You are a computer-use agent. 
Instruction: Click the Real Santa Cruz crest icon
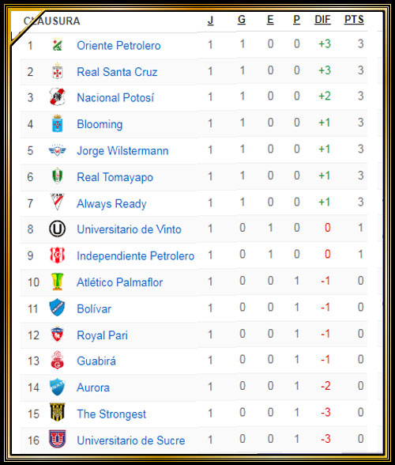57,71
